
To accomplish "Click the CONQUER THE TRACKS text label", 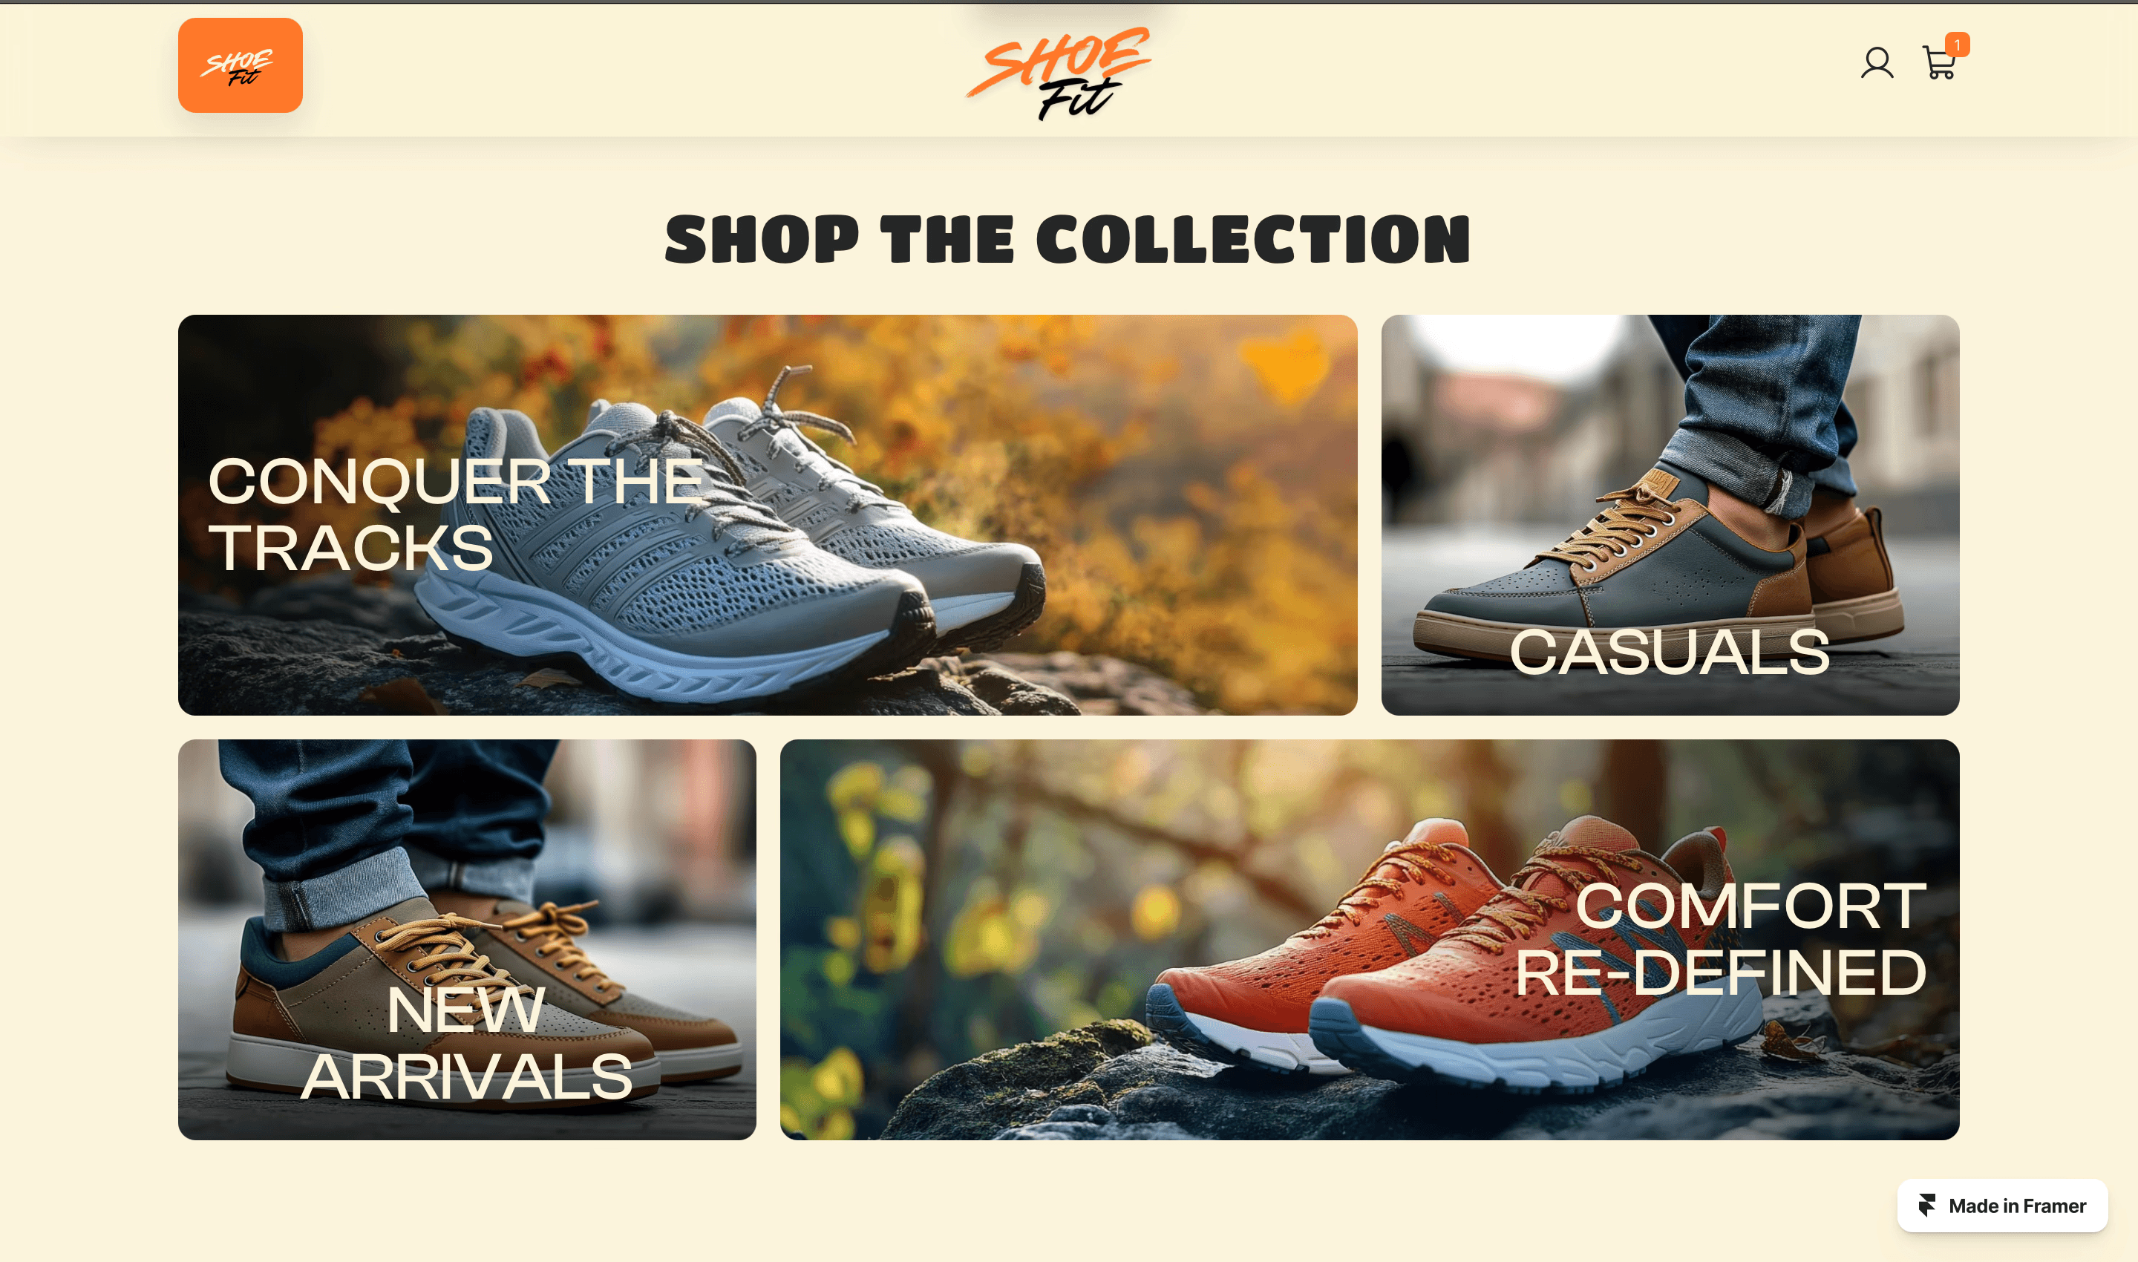I will [x=455, y=514].
